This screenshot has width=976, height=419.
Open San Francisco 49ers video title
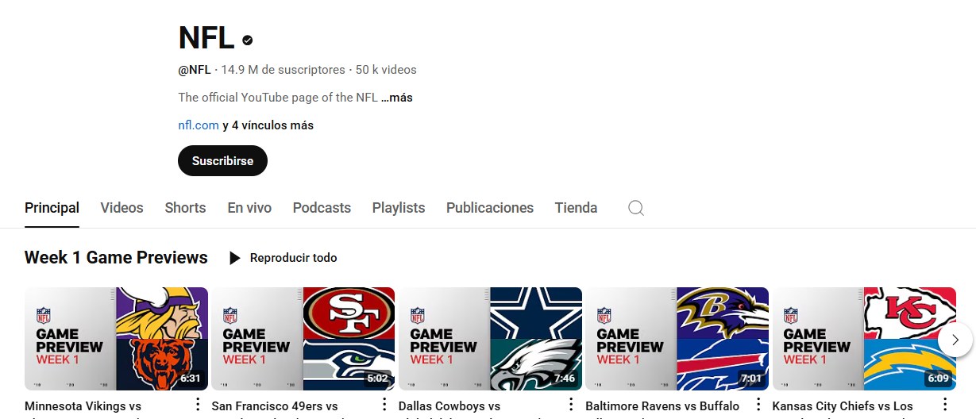point(275,406)
